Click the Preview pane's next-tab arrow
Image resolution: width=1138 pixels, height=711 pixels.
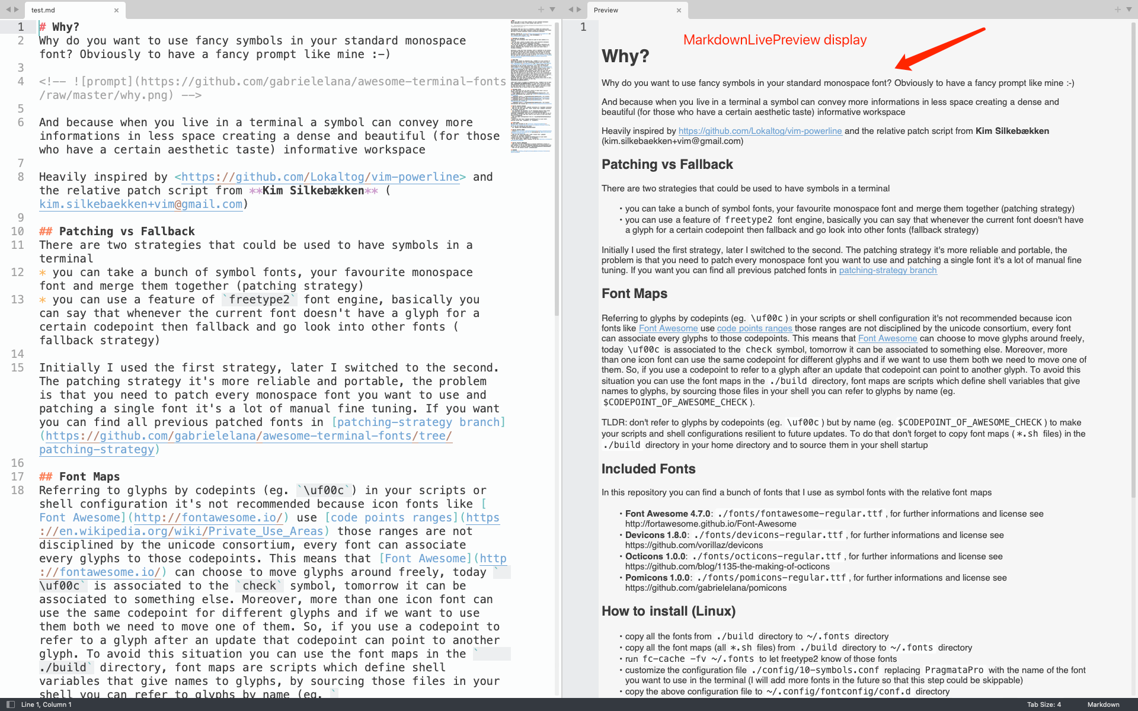[x=579, y=9]
